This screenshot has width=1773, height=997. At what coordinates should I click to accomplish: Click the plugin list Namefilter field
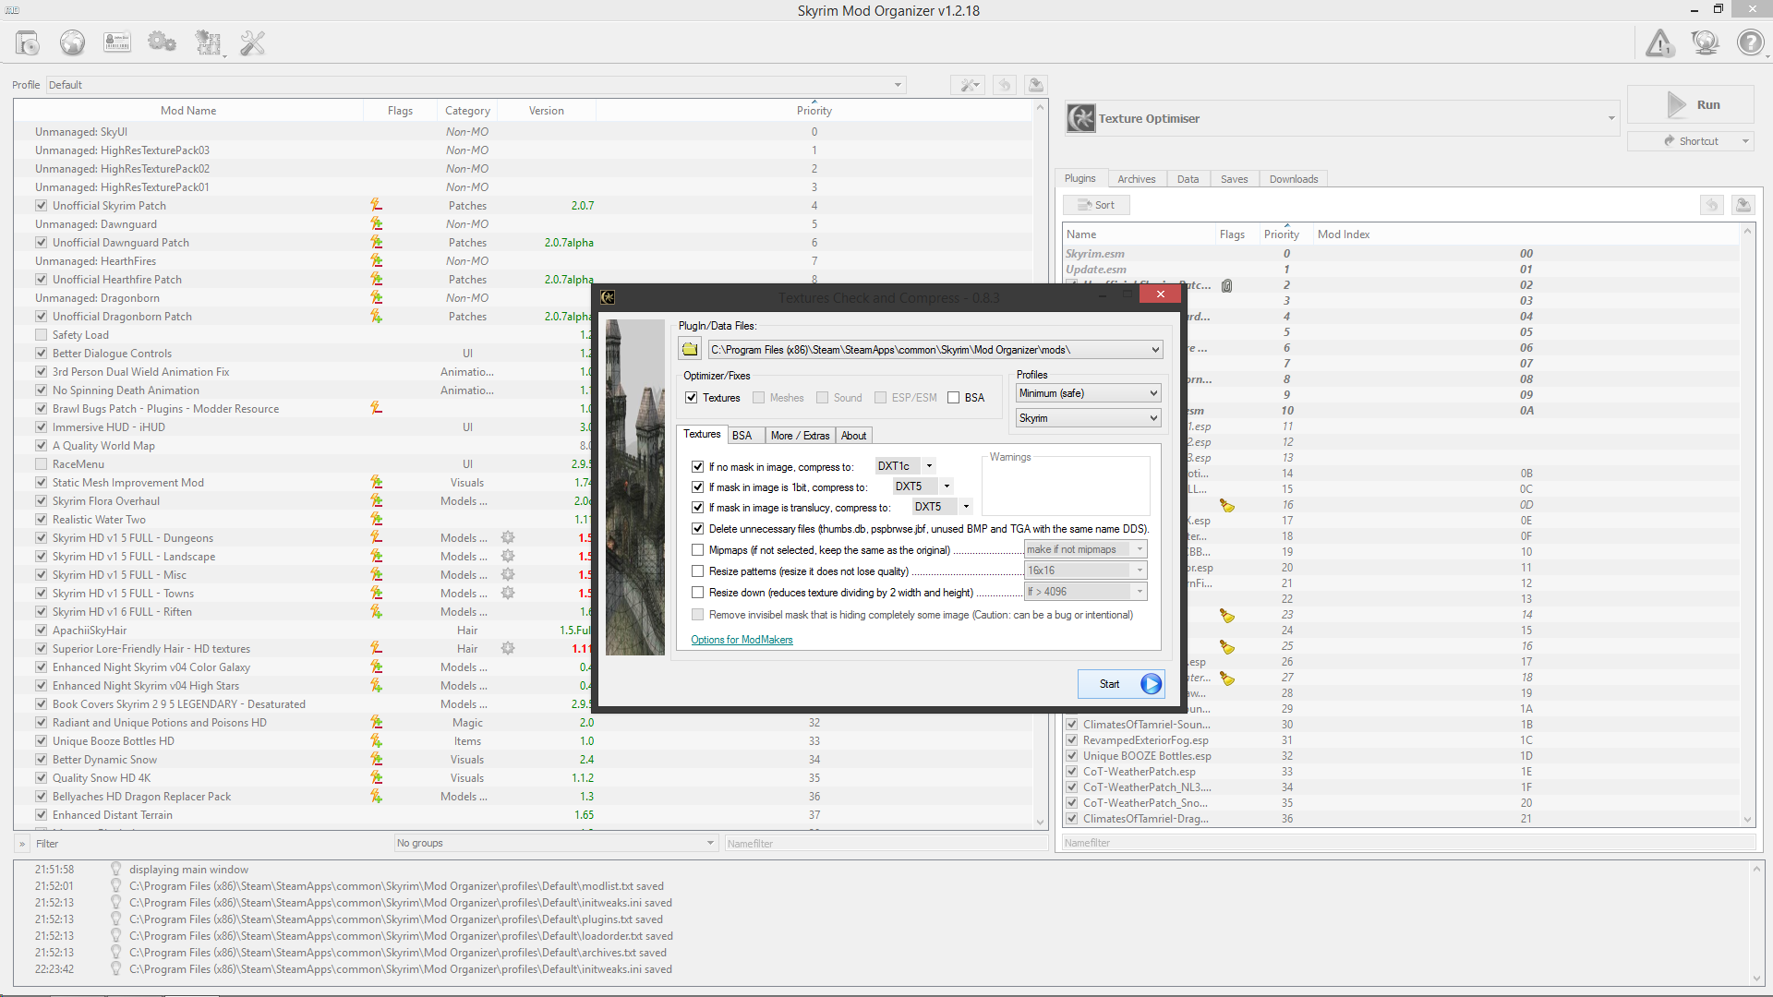[x=1408, y=843]
